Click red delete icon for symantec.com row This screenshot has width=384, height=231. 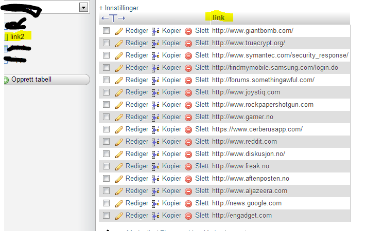[188, 55]
